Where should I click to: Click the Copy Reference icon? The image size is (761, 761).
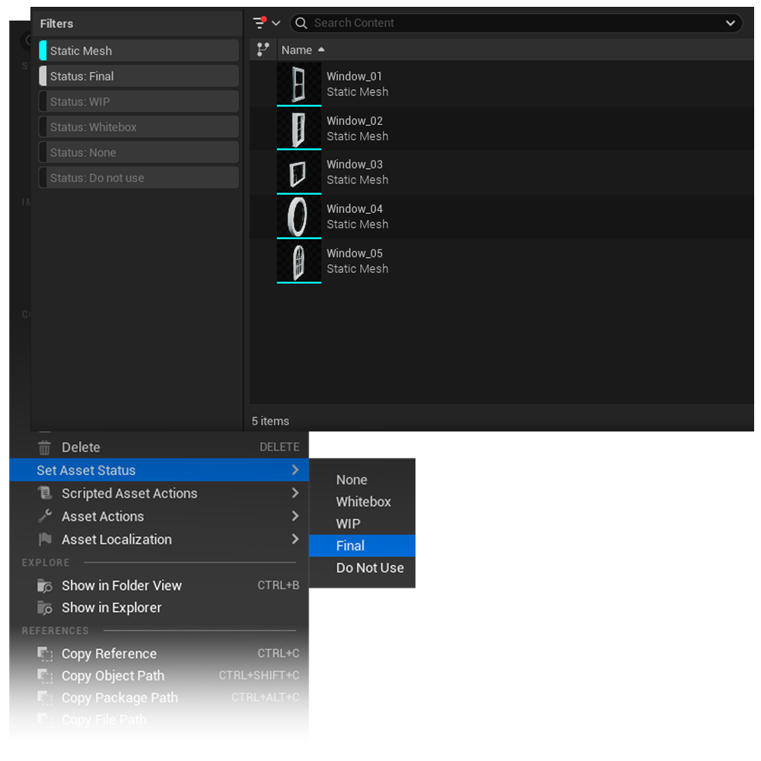coord(45,654)
